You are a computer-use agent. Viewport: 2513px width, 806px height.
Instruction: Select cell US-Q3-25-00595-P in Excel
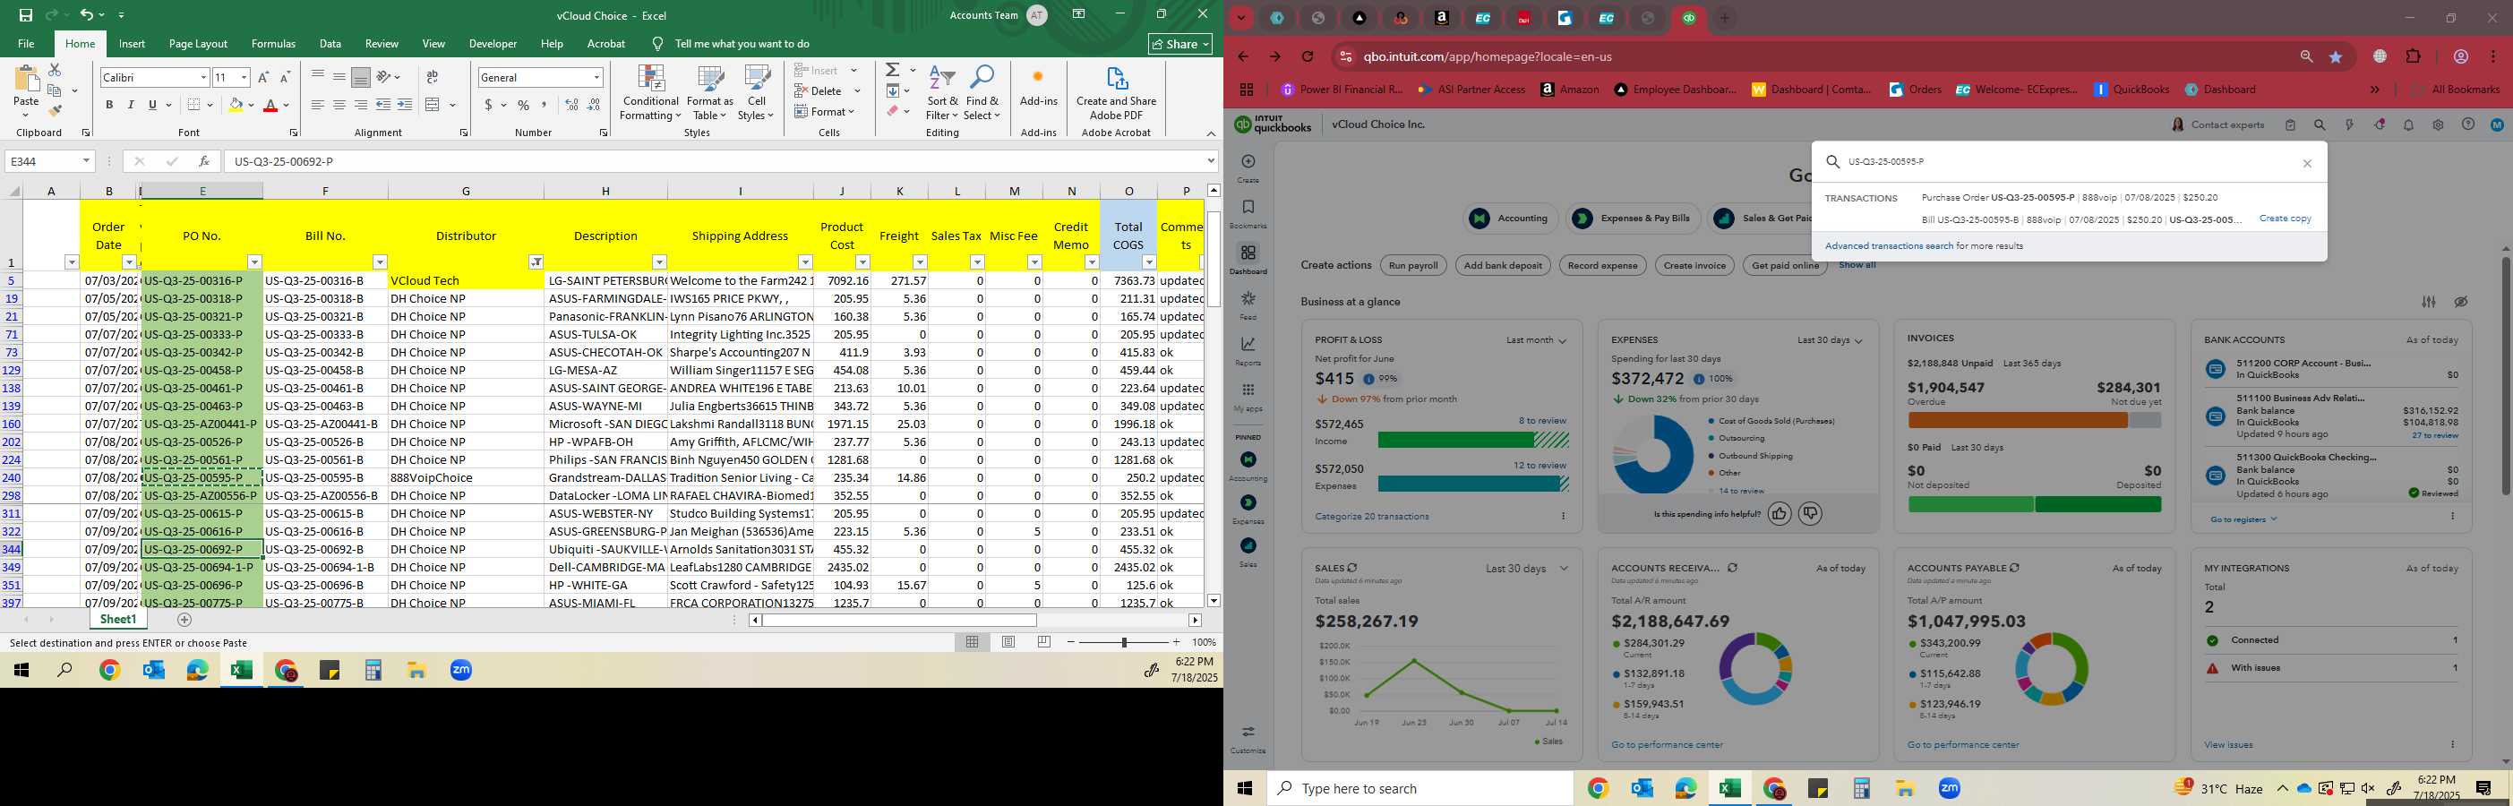[x=202, y=477]
